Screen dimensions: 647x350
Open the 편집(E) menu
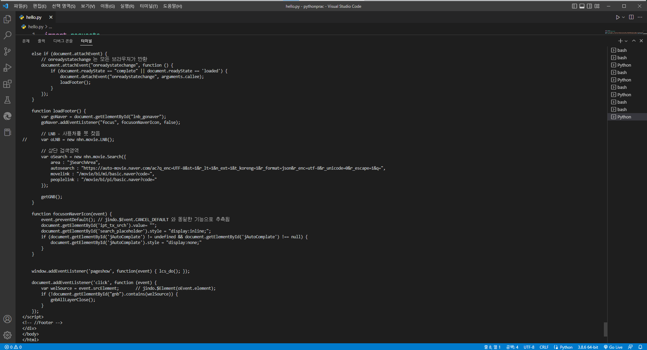tap(39, 6)
